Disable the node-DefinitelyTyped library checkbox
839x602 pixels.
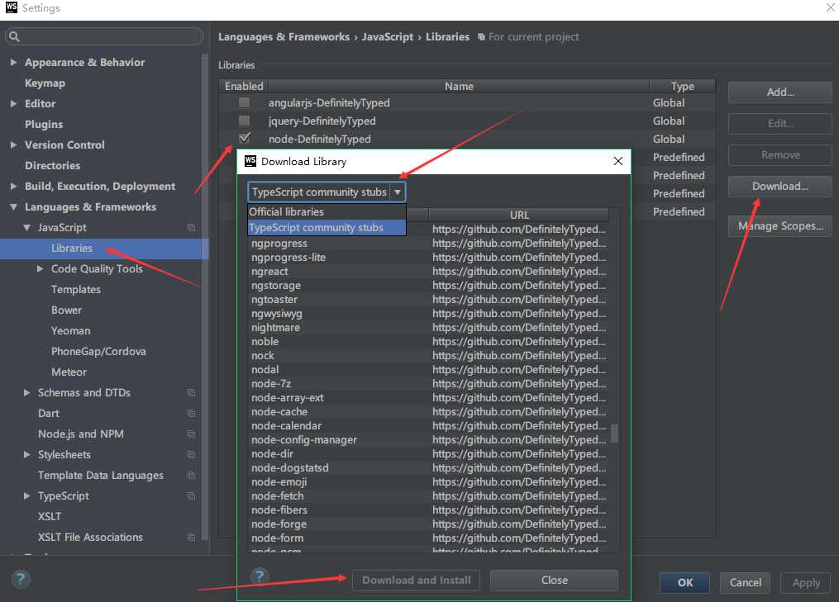coord(245,139)
